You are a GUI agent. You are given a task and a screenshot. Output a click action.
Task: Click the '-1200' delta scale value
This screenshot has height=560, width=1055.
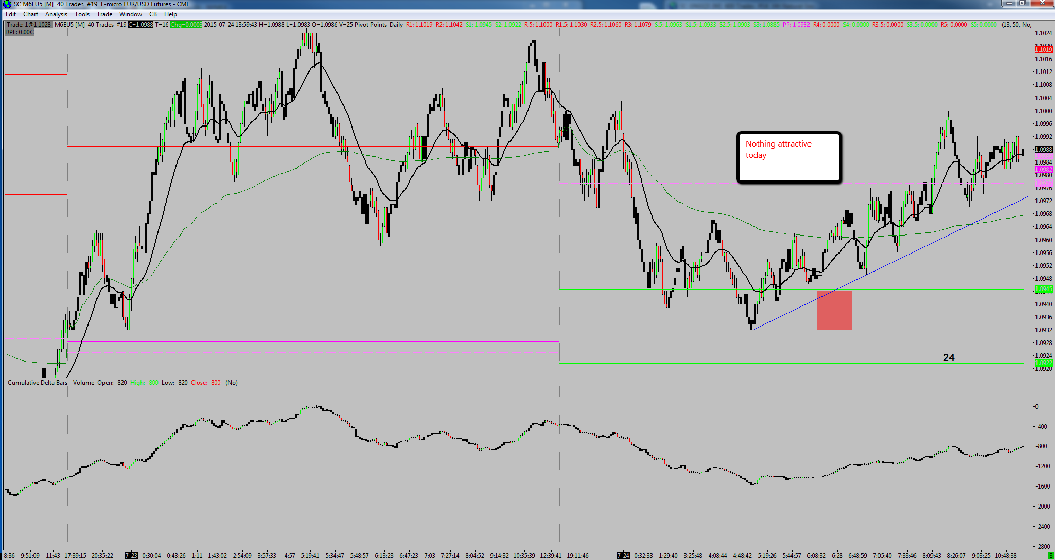(x=1043, y=466)
